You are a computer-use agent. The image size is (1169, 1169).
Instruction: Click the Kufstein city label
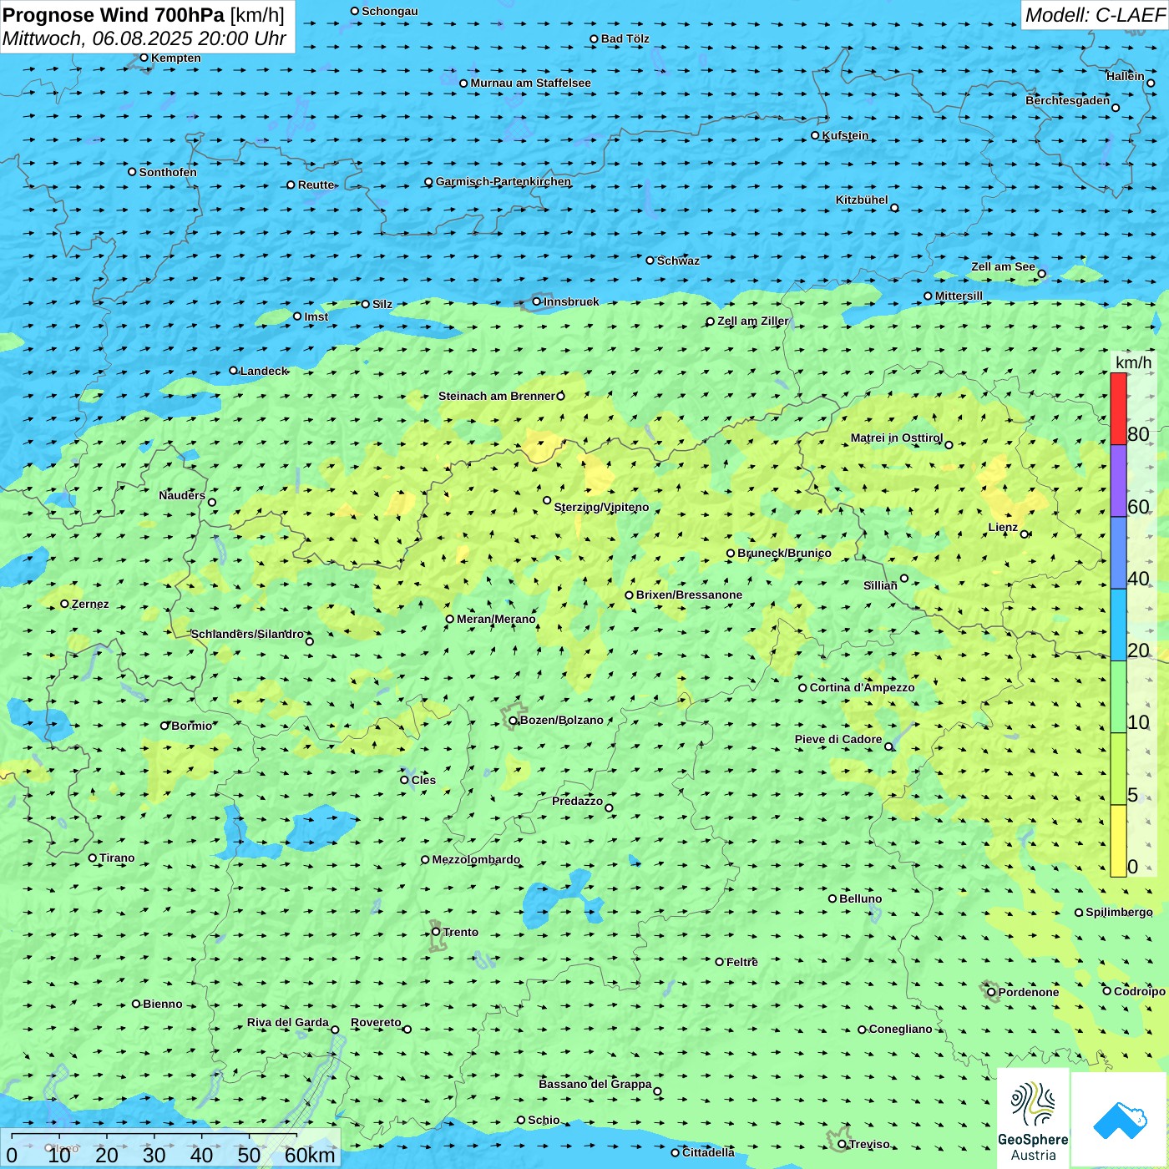[x=845, y=135]
